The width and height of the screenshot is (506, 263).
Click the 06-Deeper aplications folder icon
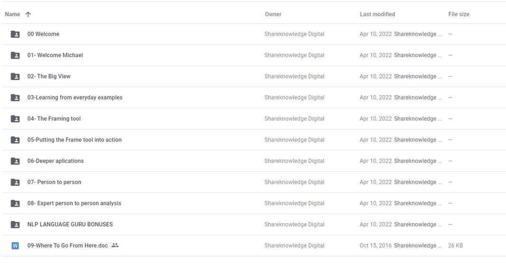[x=15, y=161]
